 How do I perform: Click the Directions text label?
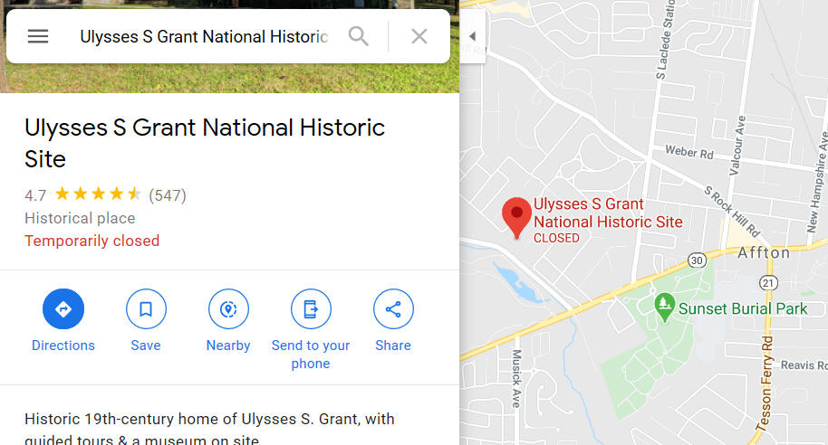(x=63, y=346)
